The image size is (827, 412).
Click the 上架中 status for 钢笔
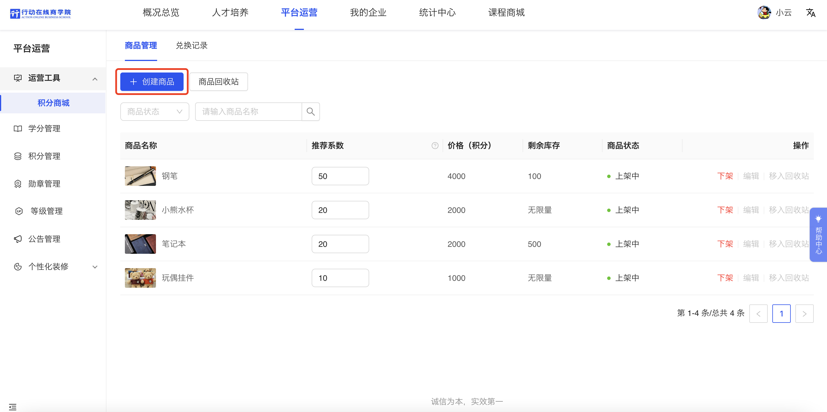[x=623, y=176]
